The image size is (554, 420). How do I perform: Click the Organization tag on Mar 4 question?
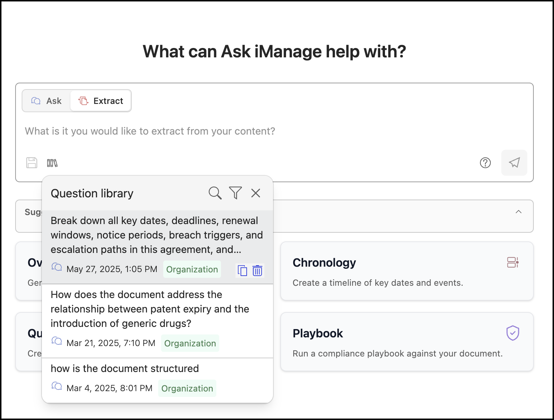[187, 388]
